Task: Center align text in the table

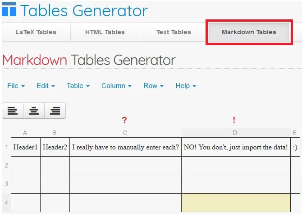Action: coord(34,111)
